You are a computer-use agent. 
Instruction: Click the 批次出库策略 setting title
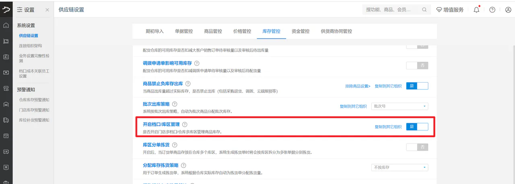pos(157,104)
